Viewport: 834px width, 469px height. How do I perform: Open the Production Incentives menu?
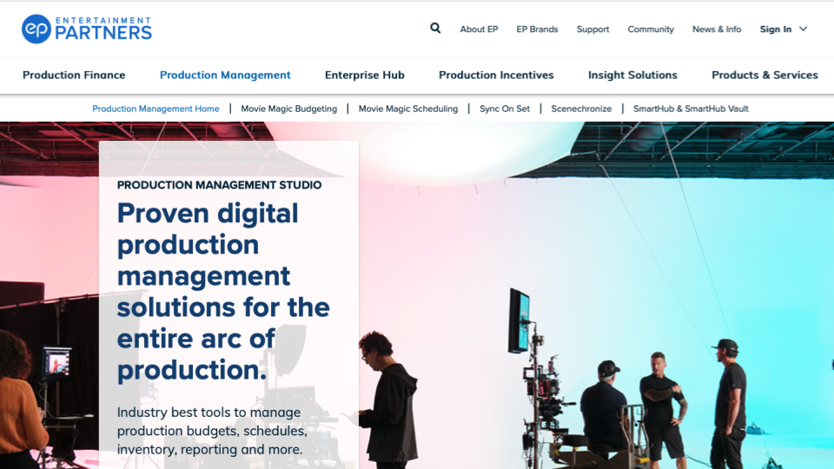point(496,75)
